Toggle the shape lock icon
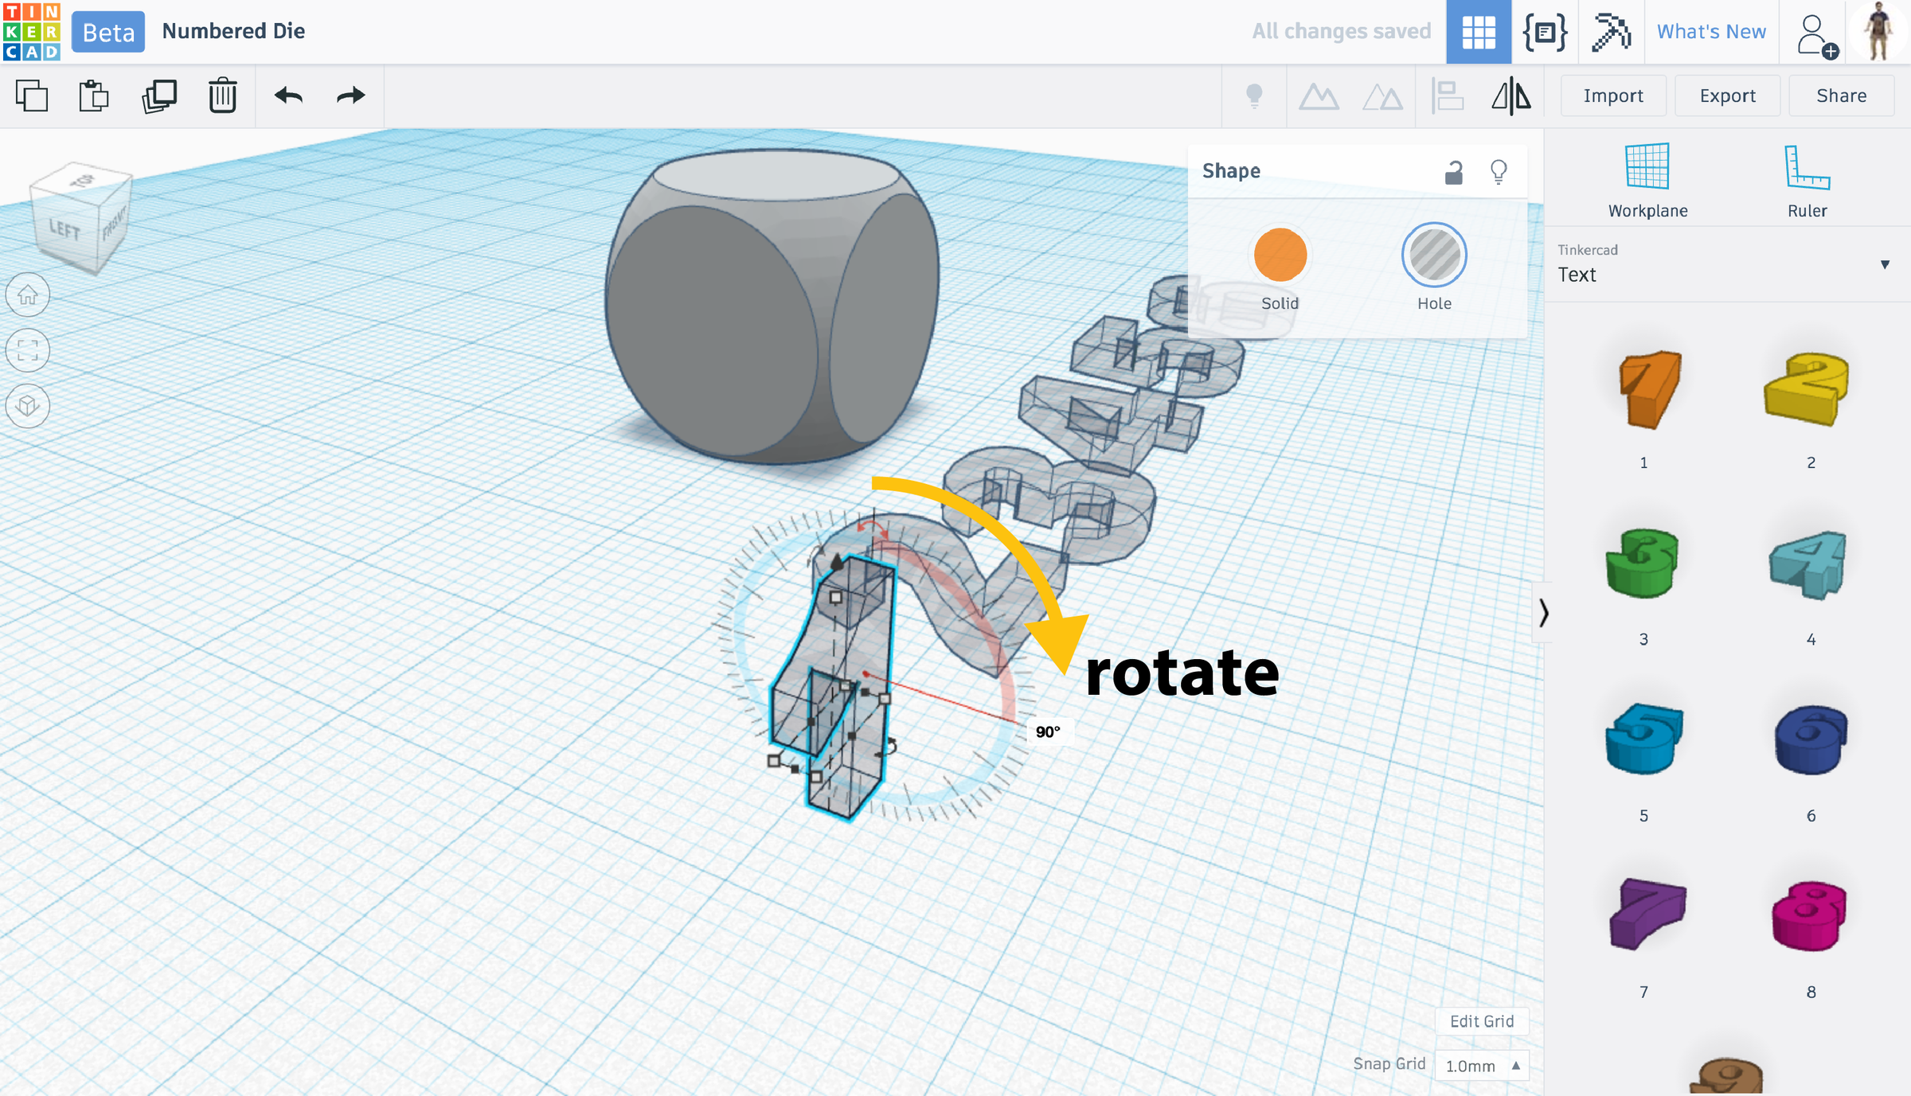 tap(1454, 172)
